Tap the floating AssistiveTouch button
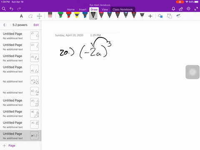Viewport: 200px width, 150px height. (x=192, y=72)
